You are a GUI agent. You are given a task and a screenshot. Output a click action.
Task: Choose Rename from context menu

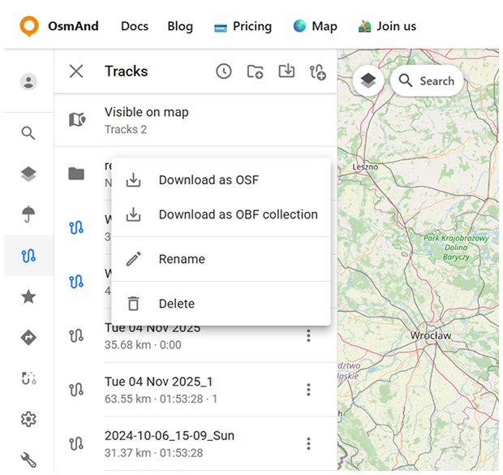[182, 259]
